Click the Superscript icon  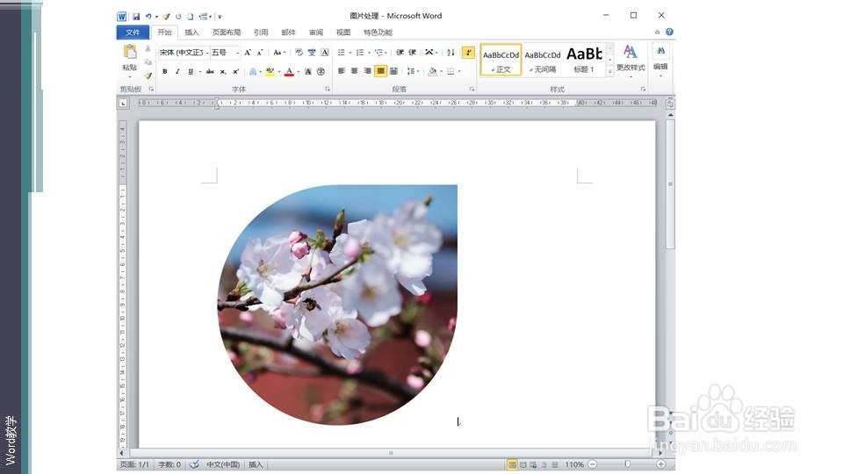coord(235,71)
